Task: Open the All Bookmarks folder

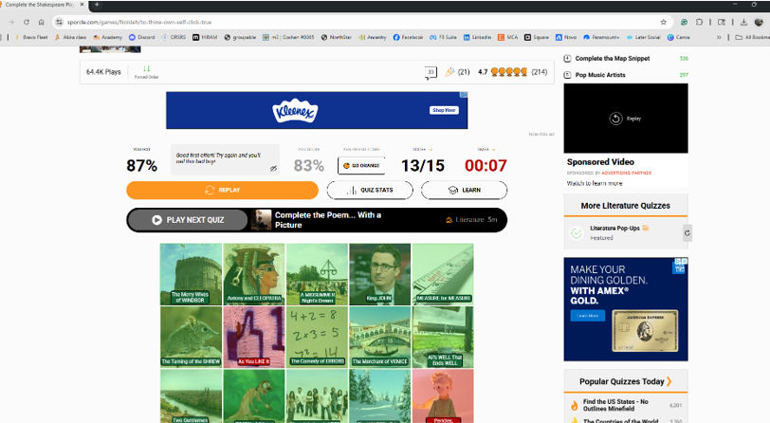Action: (x=752, y=37)
